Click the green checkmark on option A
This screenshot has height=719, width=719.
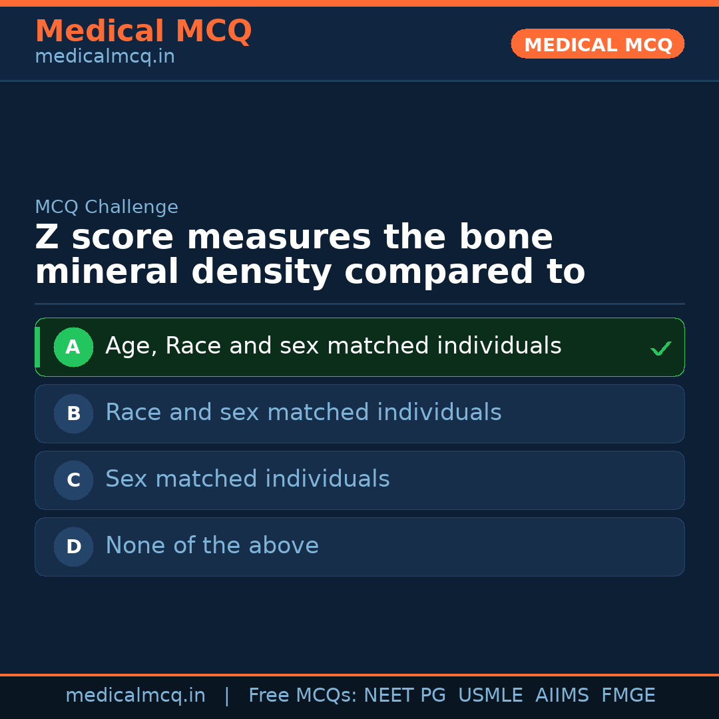660,348
